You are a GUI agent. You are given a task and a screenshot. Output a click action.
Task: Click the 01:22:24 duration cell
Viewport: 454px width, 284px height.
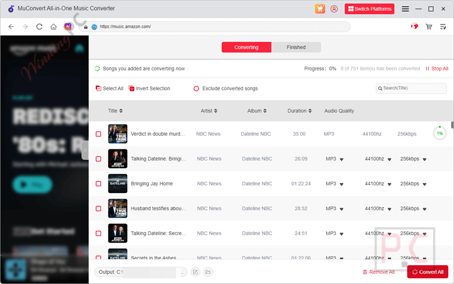301,183
